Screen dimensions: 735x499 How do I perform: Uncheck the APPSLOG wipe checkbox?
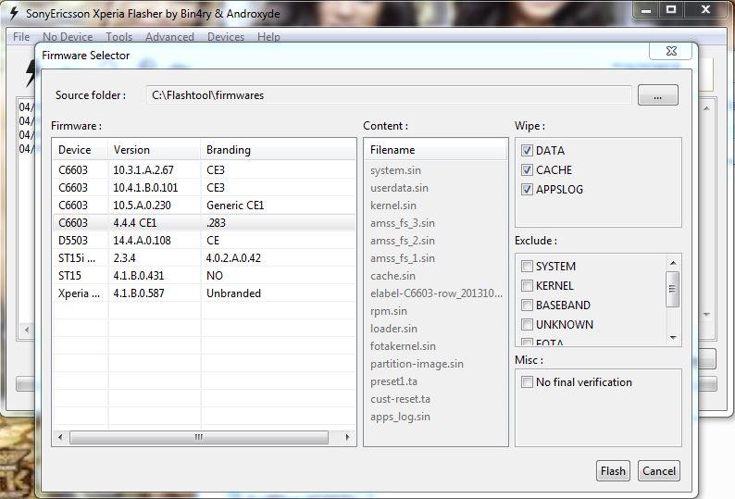[x=527, y=190]
